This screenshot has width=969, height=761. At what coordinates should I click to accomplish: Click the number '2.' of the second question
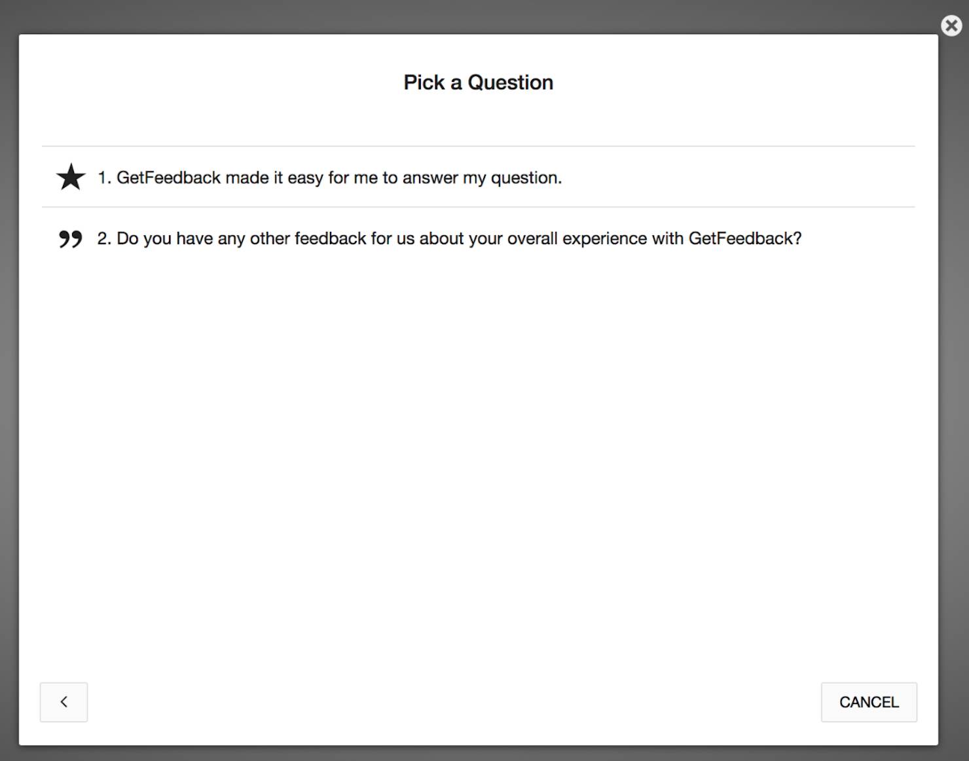[x=105, y=238]
